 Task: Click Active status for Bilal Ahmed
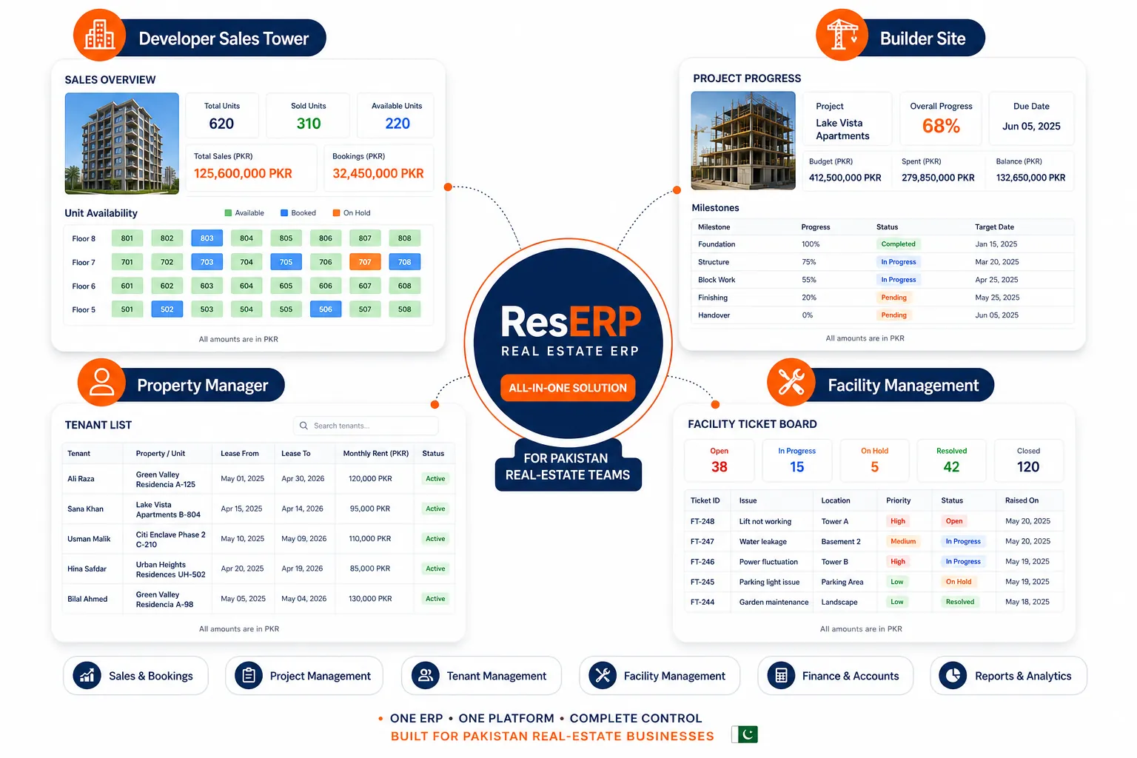435,599
